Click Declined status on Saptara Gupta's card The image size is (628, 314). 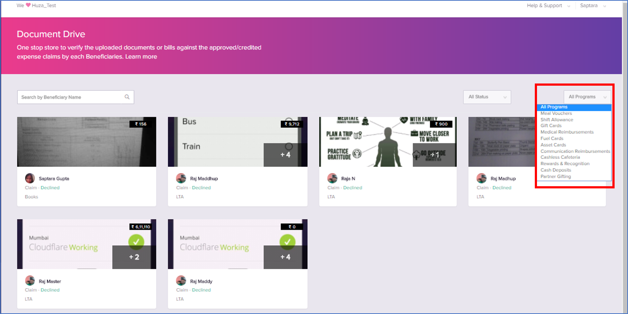[x=50, y=188]
